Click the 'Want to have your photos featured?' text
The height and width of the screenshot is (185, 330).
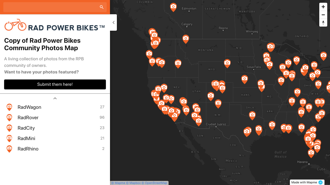(x=42, y=72)
